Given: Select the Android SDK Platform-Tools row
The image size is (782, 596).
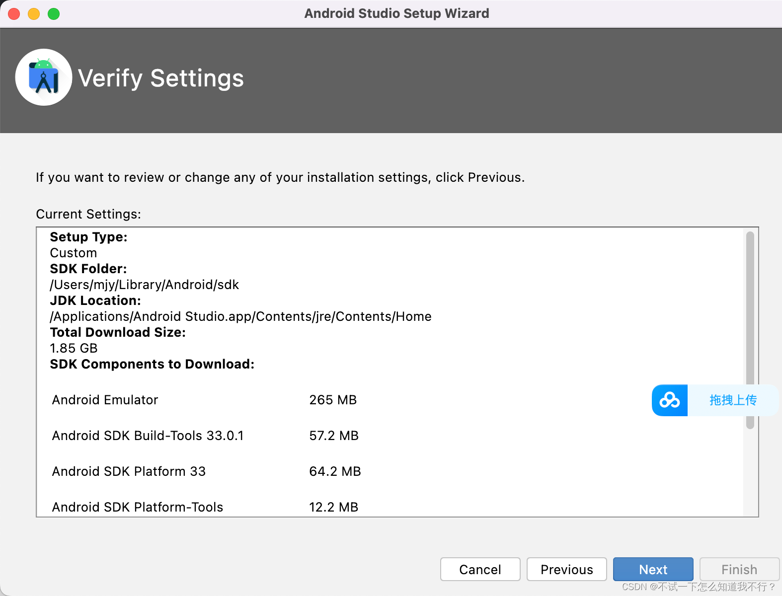Looking at the screenshot, I should 205,507.
